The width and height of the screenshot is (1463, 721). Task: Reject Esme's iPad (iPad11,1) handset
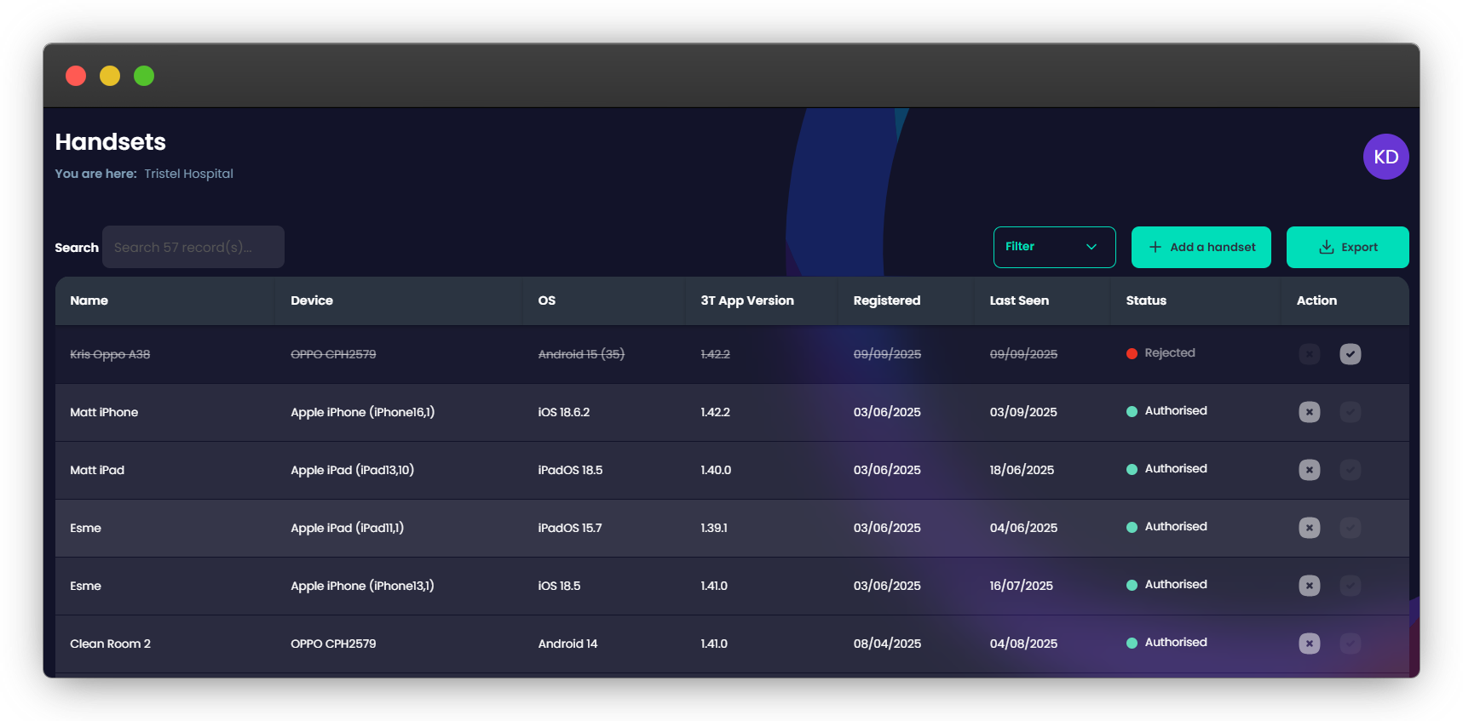(1310, 528)
